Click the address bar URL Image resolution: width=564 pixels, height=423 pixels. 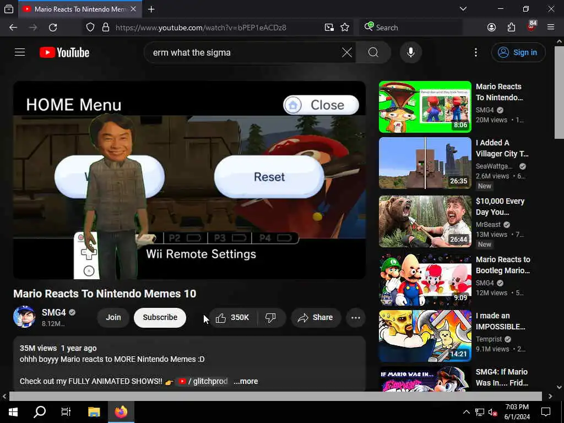click(x=200, y=28)
